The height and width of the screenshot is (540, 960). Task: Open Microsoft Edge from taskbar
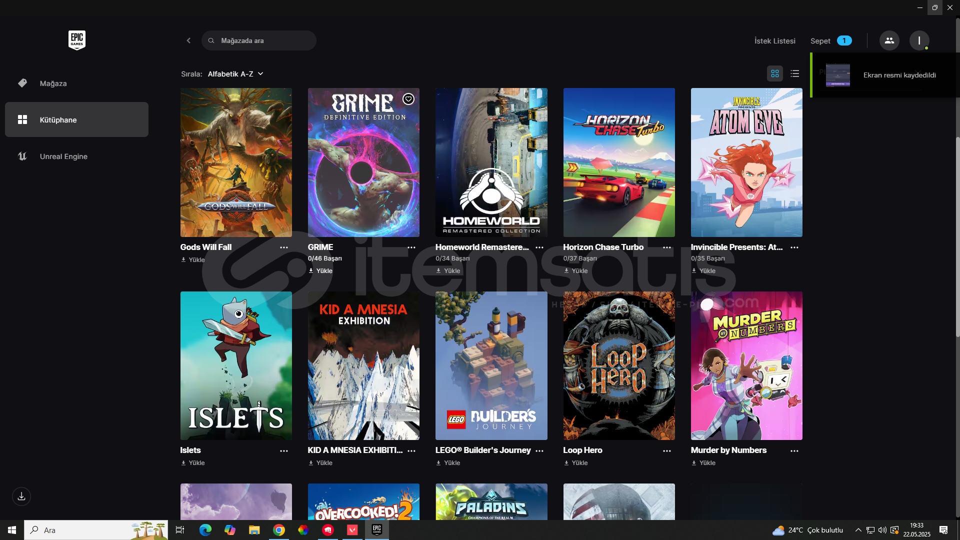pos(205,530)
